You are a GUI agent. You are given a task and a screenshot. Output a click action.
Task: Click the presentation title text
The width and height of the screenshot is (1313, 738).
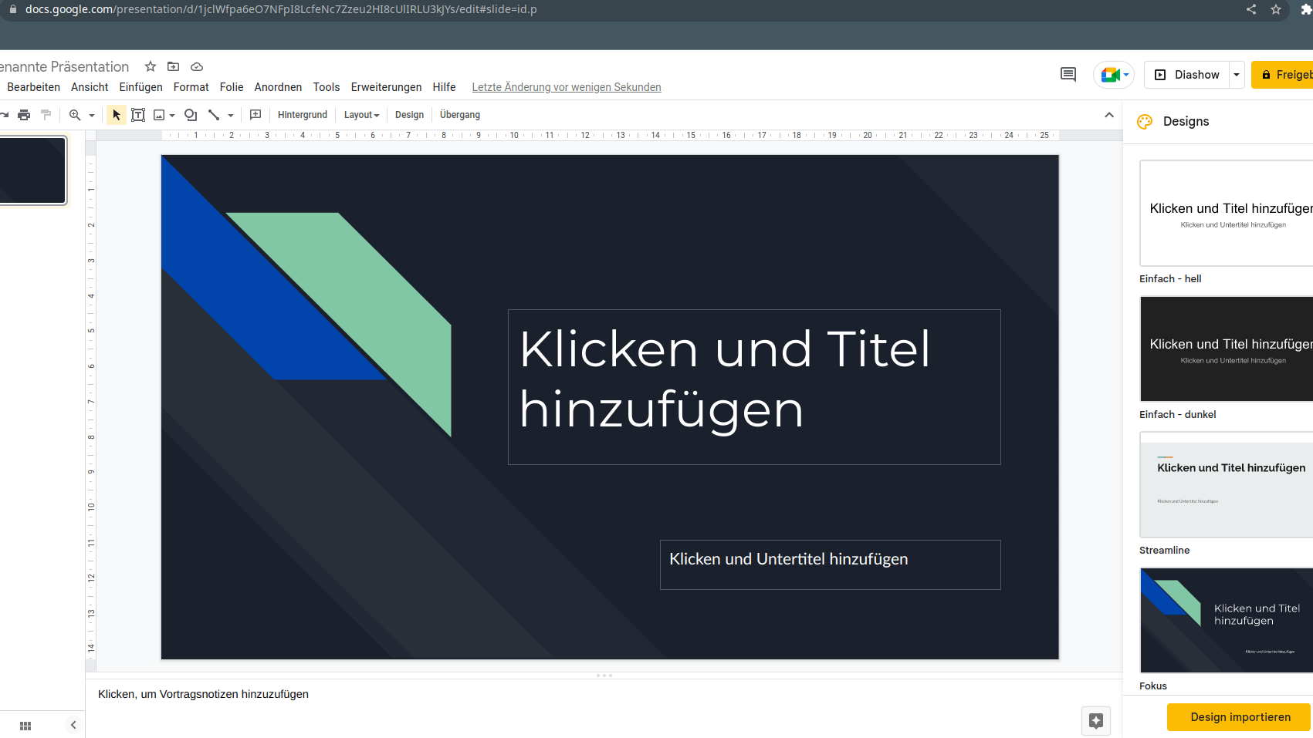pyautogui.click(x=65, y=67)
